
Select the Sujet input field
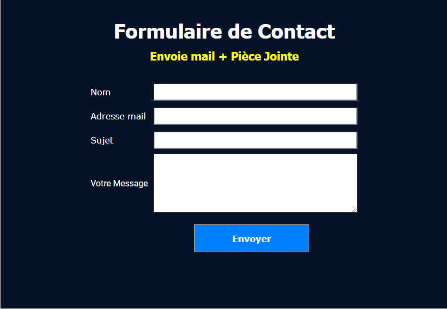coord(255,140)
